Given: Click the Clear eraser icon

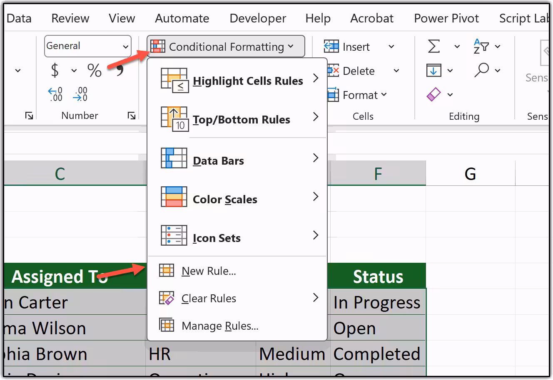Looking at the screenshot, I should point(433,95).
